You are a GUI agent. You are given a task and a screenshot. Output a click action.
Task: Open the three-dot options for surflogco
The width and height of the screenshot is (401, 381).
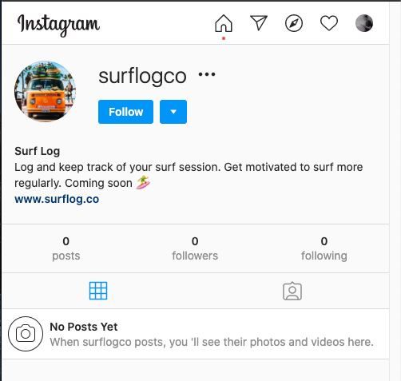pyautogui.click(x=207, y=74)
